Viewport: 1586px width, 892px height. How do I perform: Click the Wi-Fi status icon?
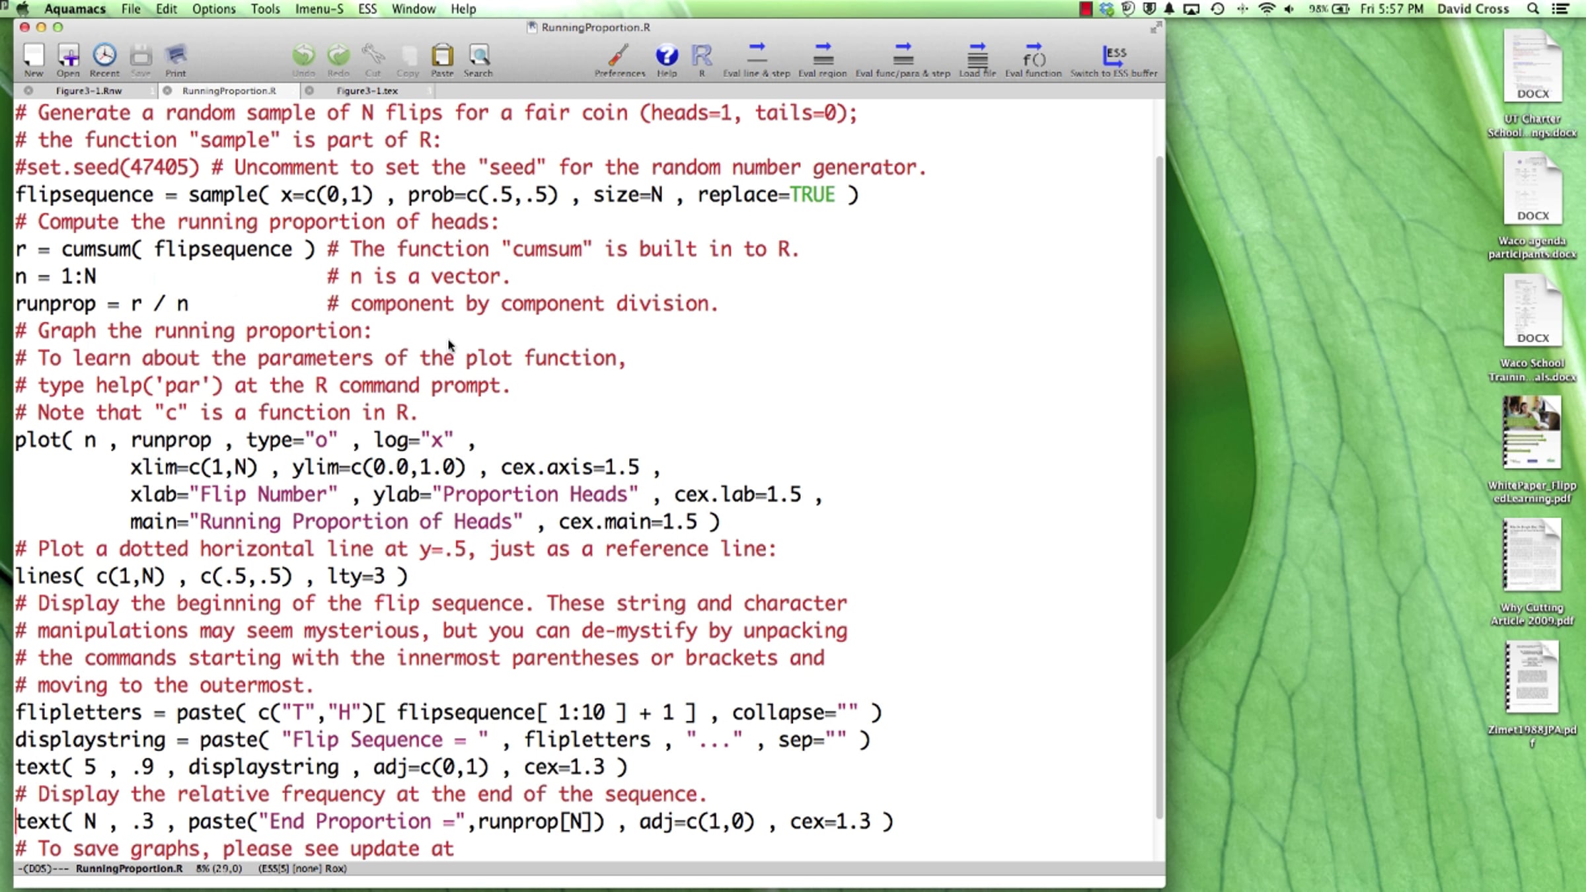click(x=1267, y=9)
